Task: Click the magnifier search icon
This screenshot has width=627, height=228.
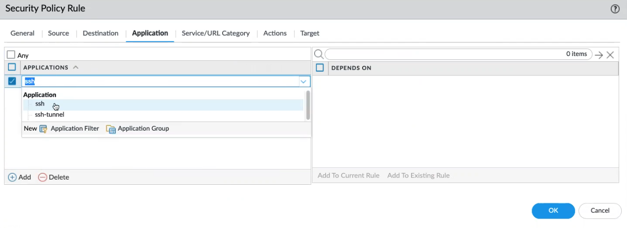Action: coord(319,55)
